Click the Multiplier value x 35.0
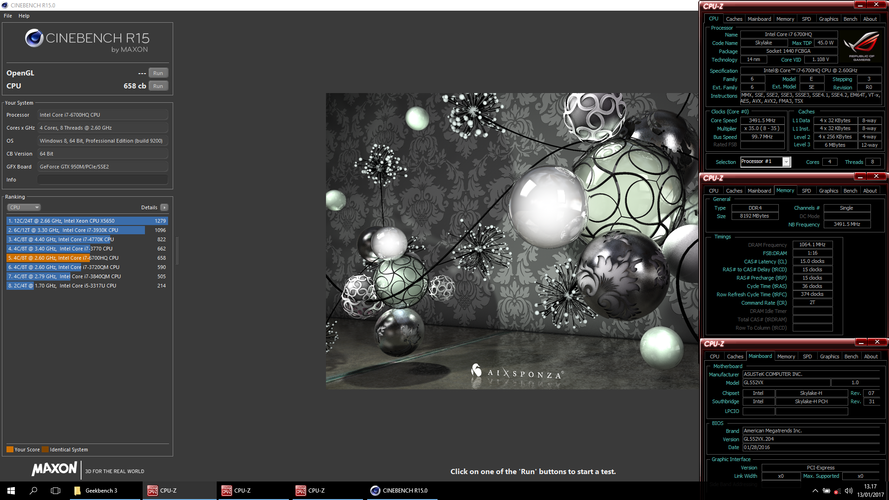 pos(762,129)
